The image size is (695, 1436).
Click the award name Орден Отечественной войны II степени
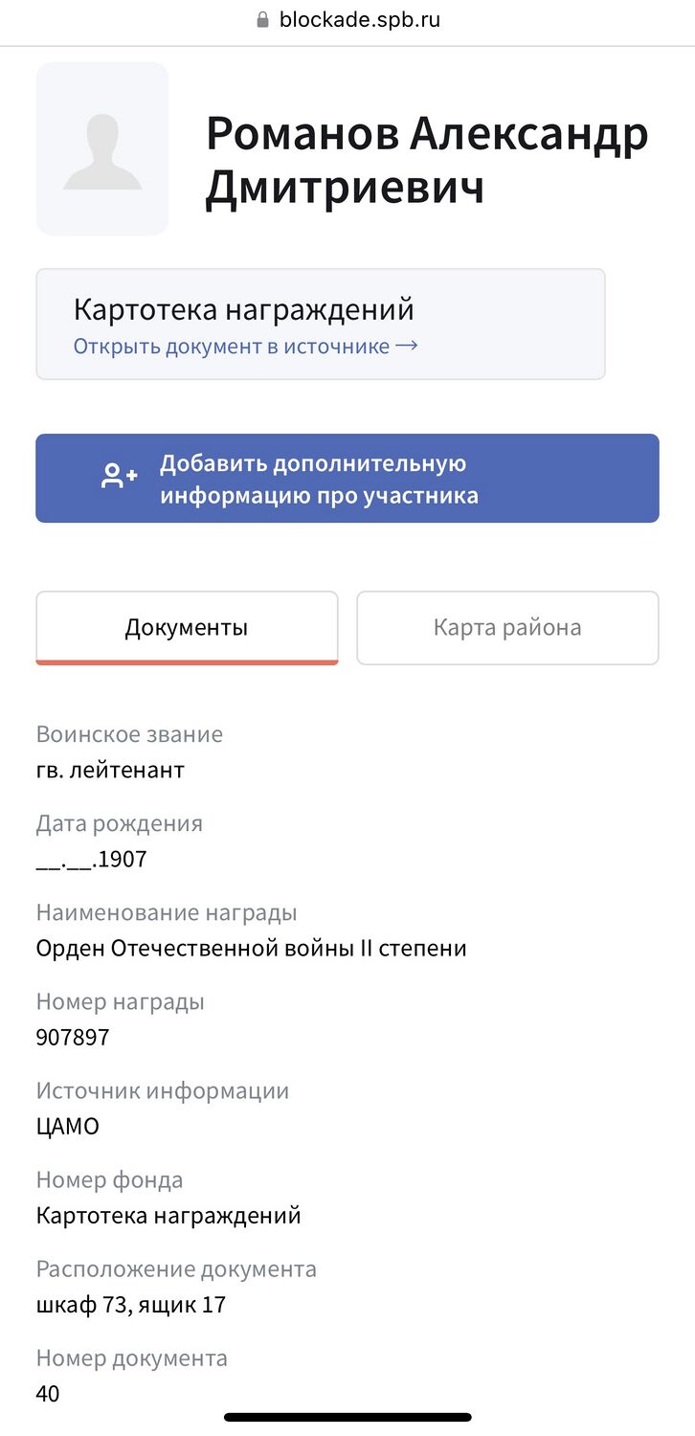tap(251, 948)
